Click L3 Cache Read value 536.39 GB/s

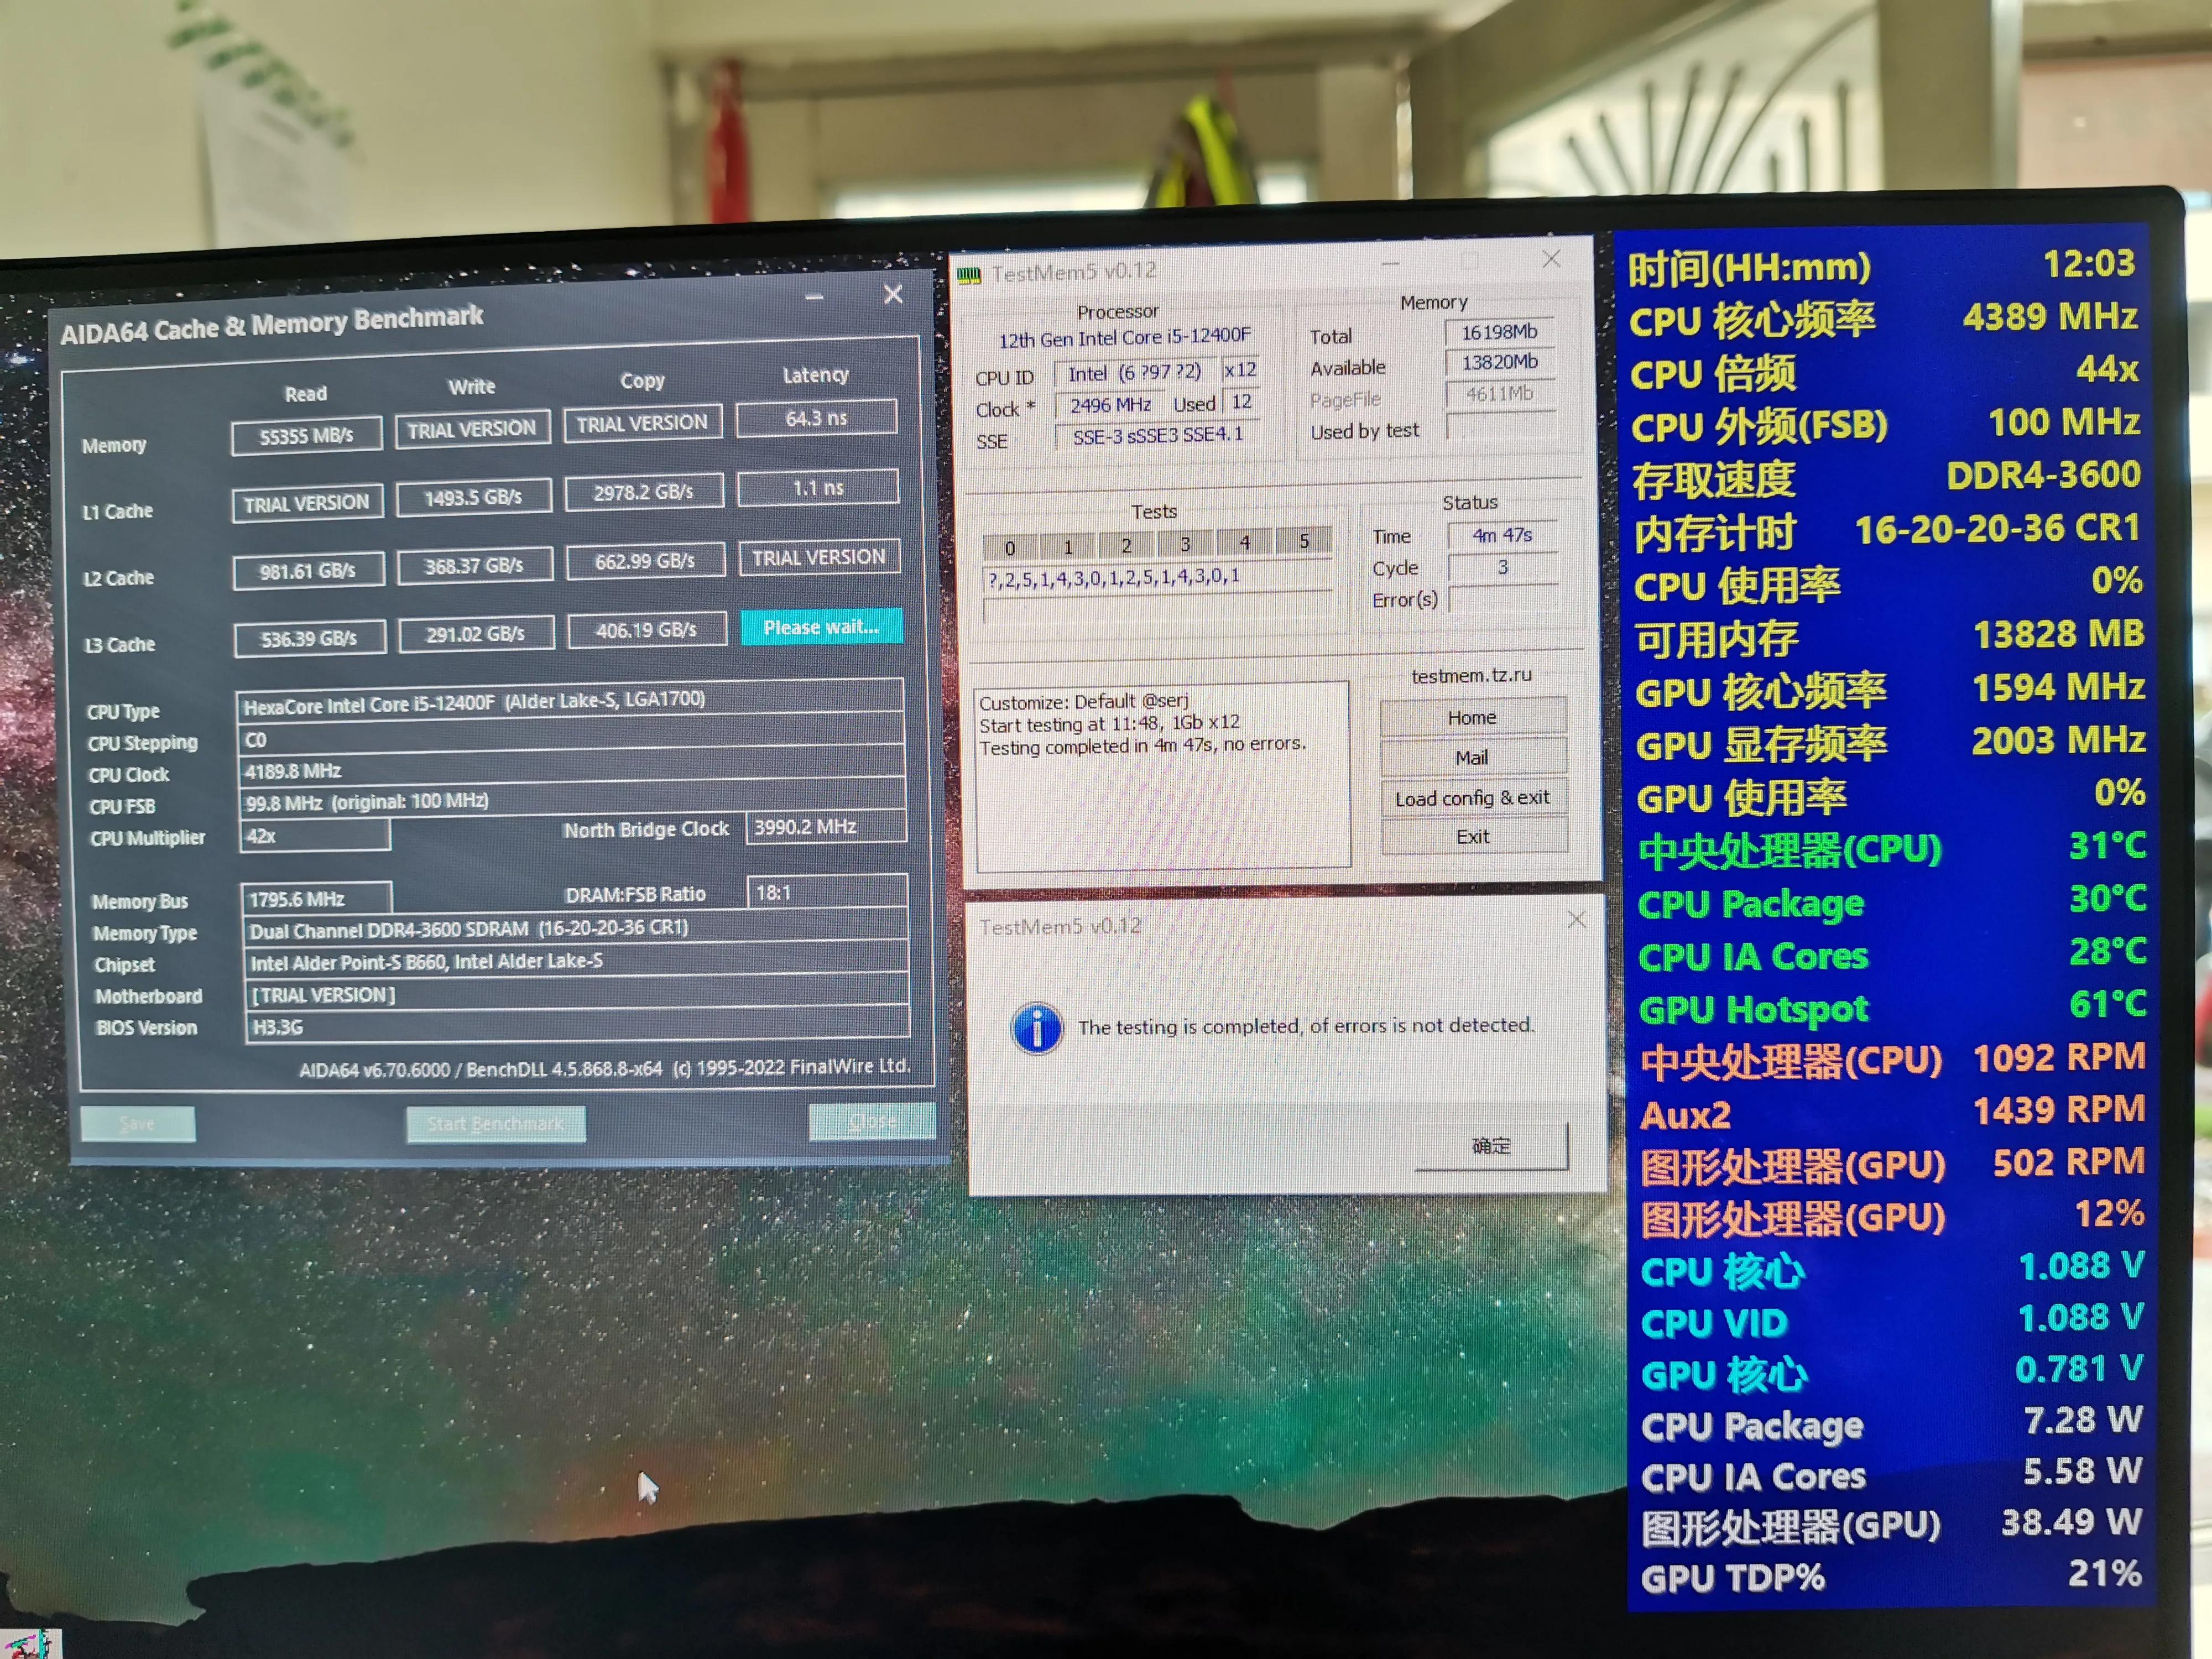(x=309, y=638)
